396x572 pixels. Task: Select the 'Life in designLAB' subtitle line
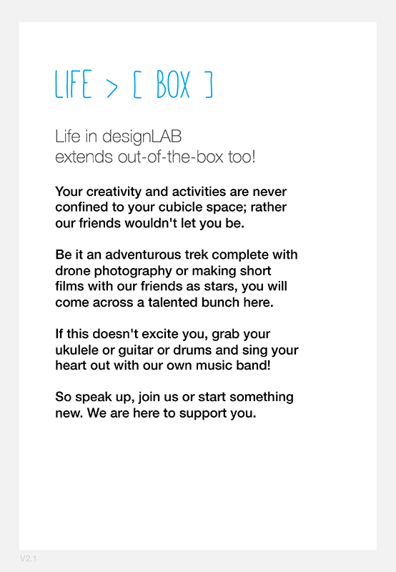click(x=118, y=137)
